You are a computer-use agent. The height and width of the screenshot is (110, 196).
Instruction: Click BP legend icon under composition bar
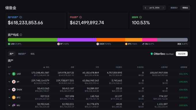[x=59, y=44]
